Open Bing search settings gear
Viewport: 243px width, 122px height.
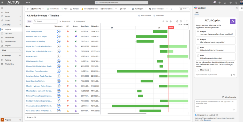217,115
